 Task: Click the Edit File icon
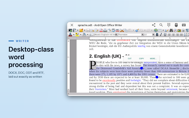(x=97, y=30)
